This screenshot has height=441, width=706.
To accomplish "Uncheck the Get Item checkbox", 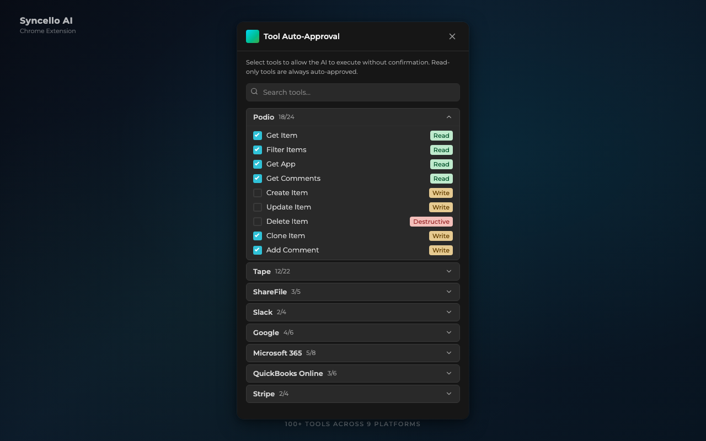I will click(x=258, y=136).
